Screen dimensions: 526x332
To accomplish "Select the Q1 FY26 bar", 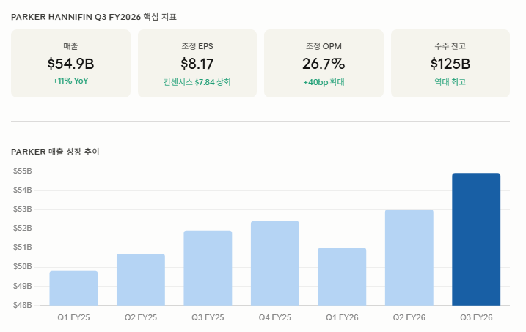I will (x=342, y=277).
